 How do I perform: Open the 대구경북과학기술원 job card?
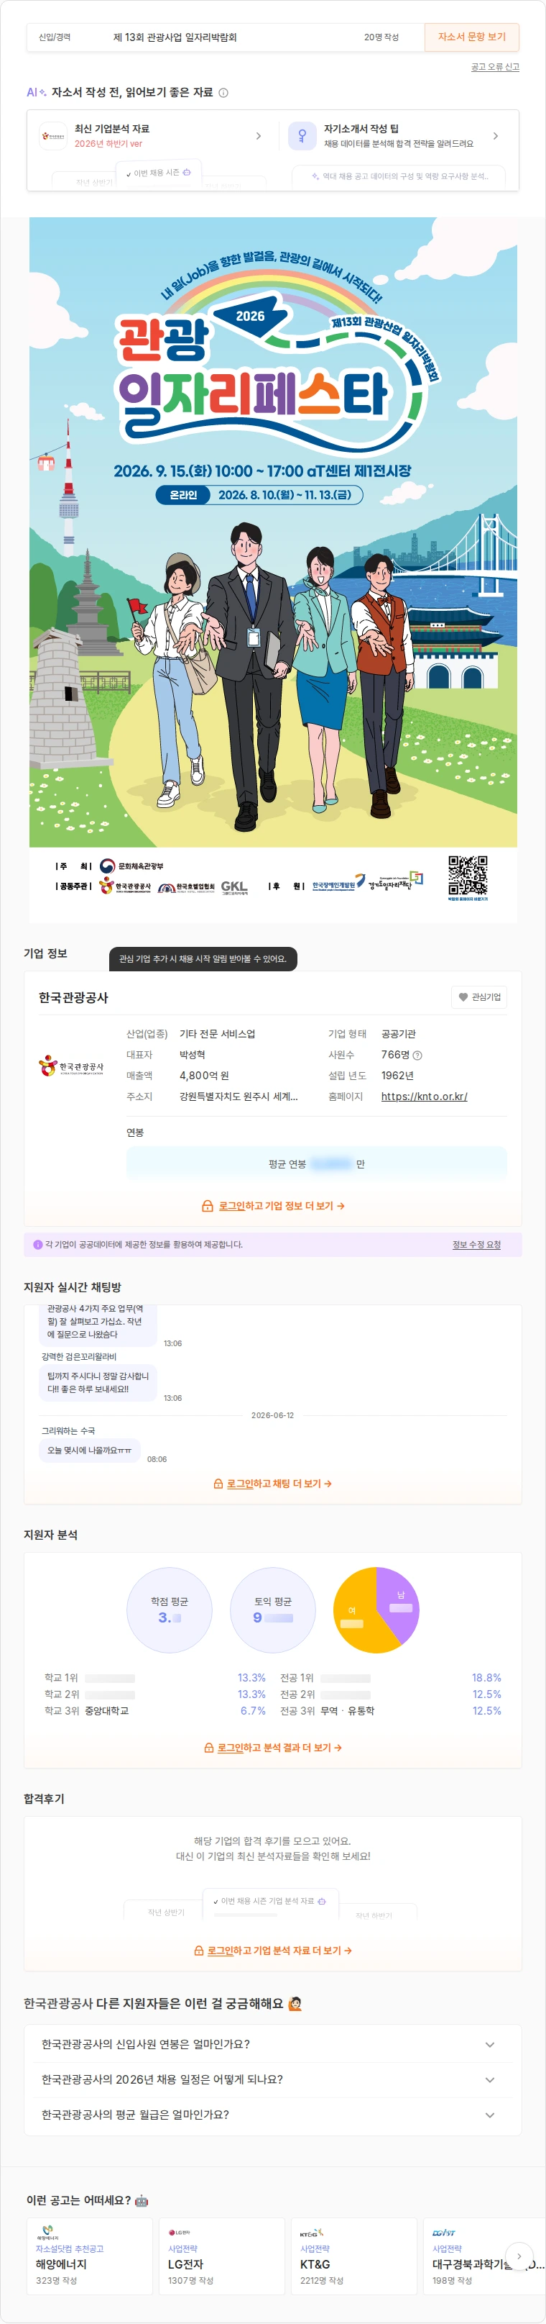click(x=485, y=2256)
